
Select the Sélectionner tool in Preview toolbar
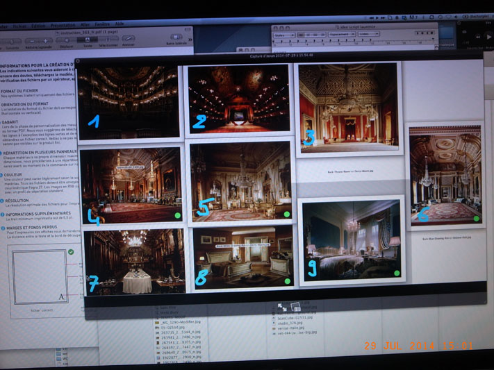point(108,40)
